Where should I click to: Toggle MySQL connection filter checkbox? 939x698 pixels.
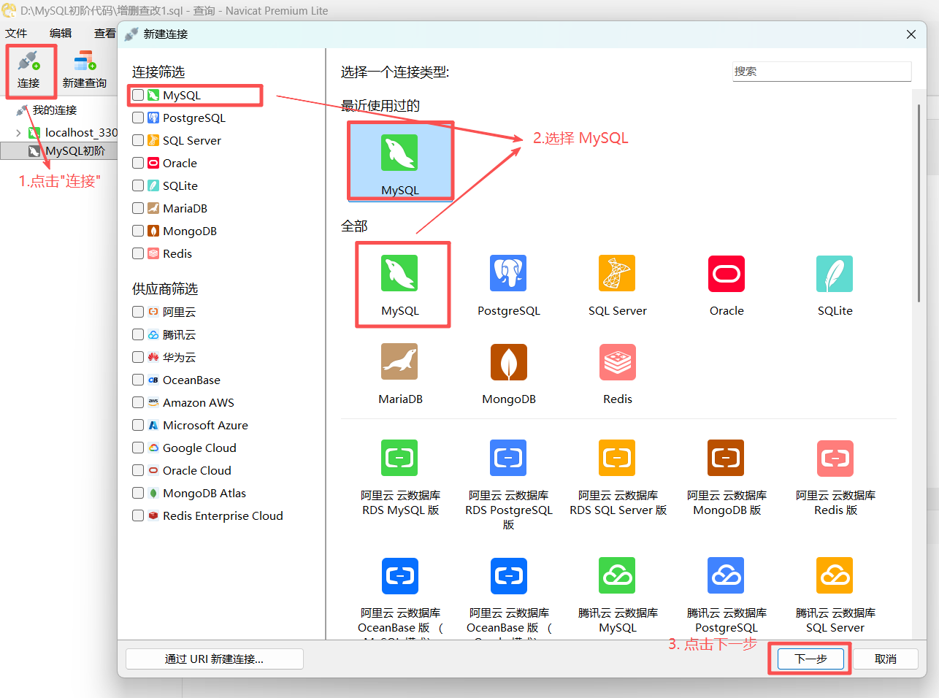pyautogui.click(x=138, y=95)
